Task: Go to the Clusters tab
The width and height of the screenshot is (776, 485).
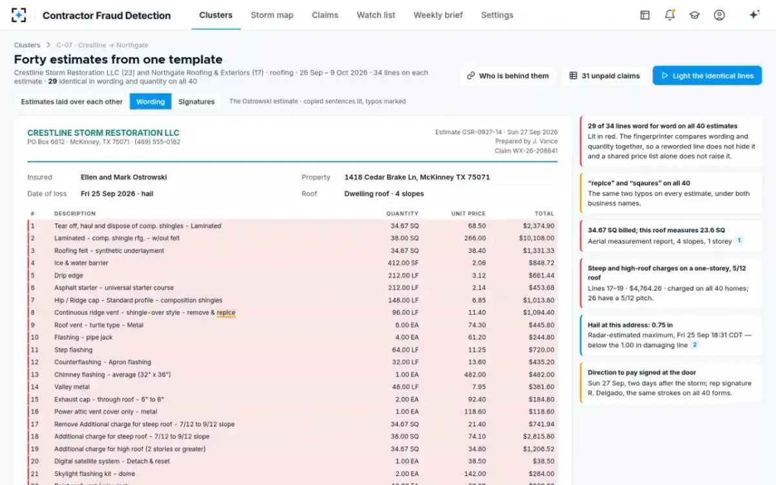Action: click(x=216, y=15)
